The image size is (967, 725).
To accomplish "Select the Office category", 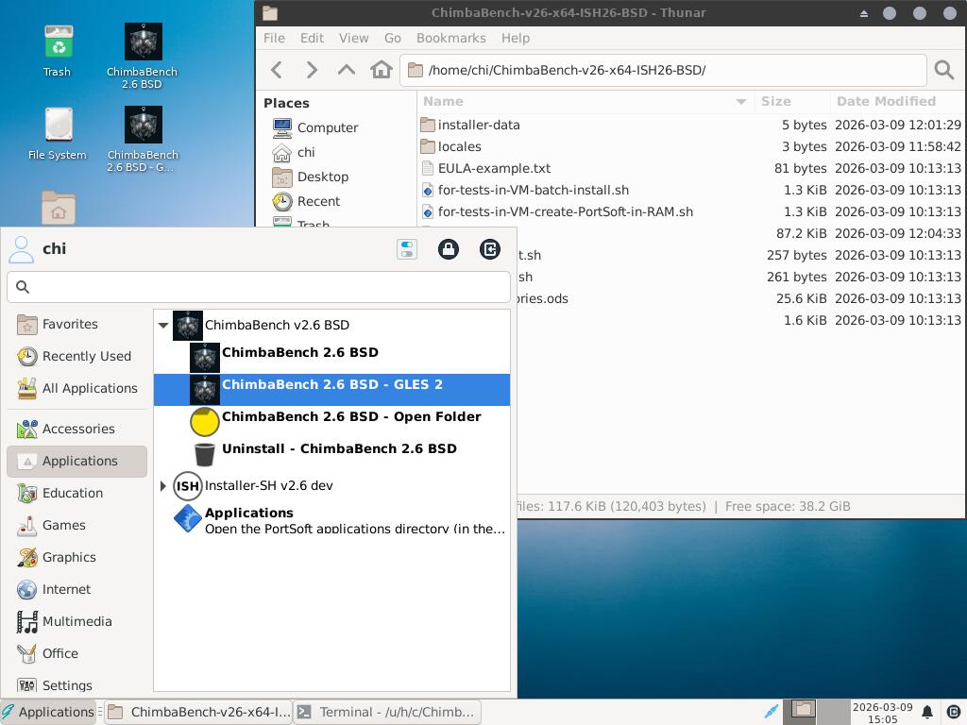I will [77, 653].
